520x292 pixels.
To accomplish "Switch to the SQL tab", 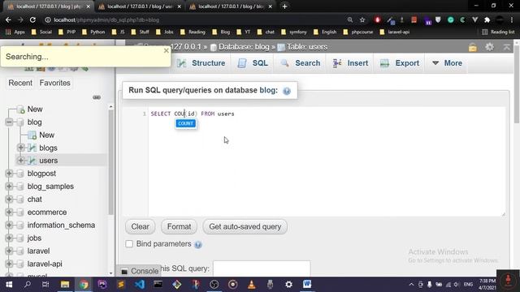I will point(253,63).
